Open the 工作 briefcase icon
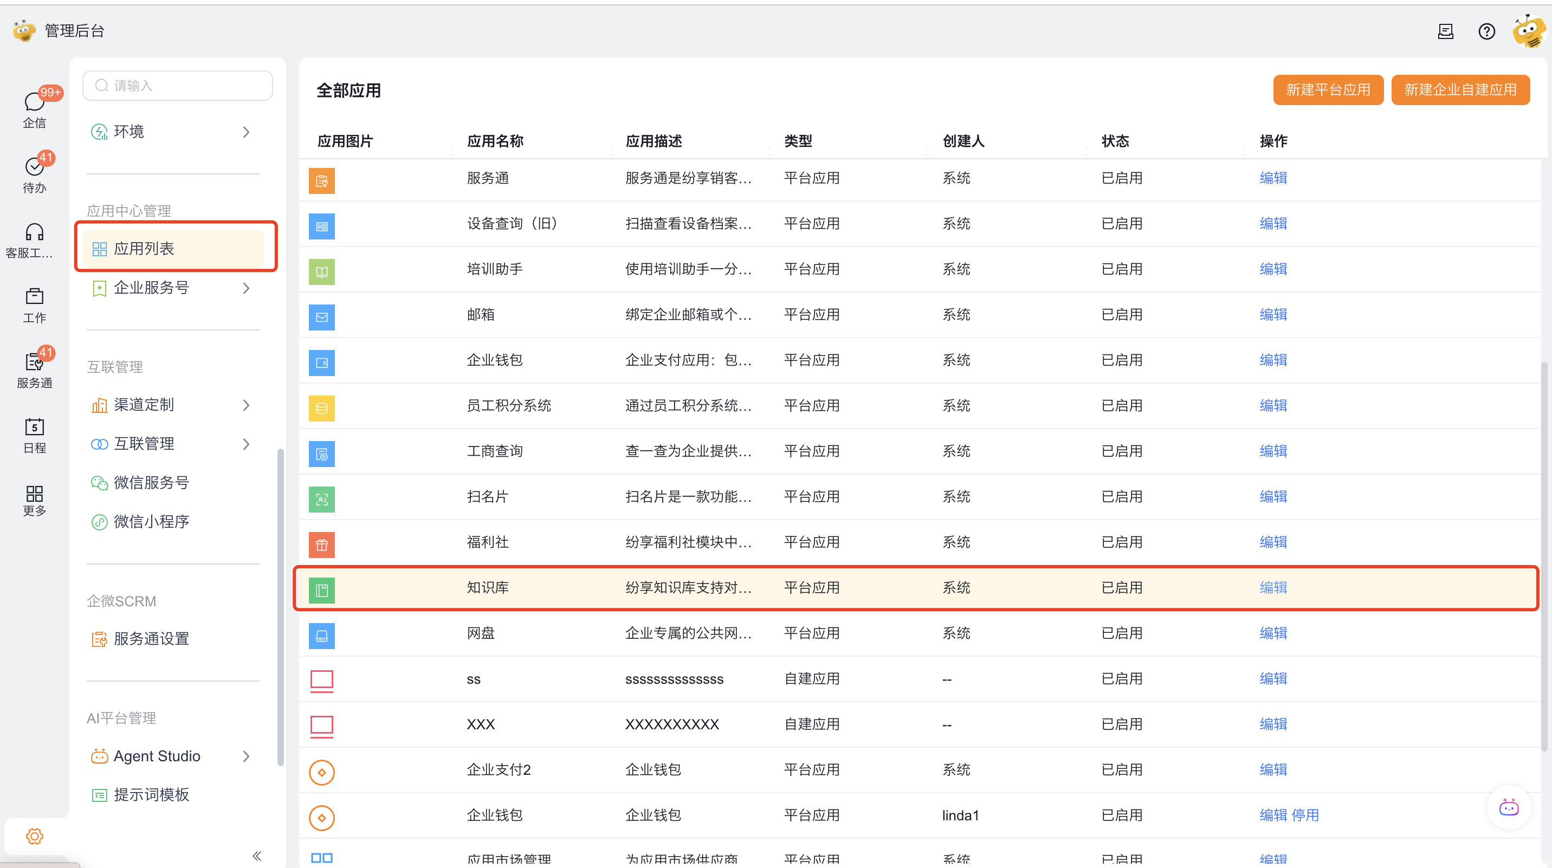The height and width of the screenshot is (868, 1552). pos(34,305)
